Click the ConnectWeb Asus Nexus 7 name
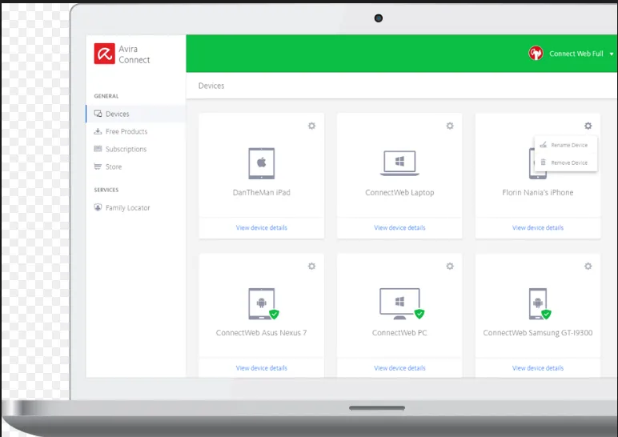This screenshot has height=437, width=618. pos(261,333)
